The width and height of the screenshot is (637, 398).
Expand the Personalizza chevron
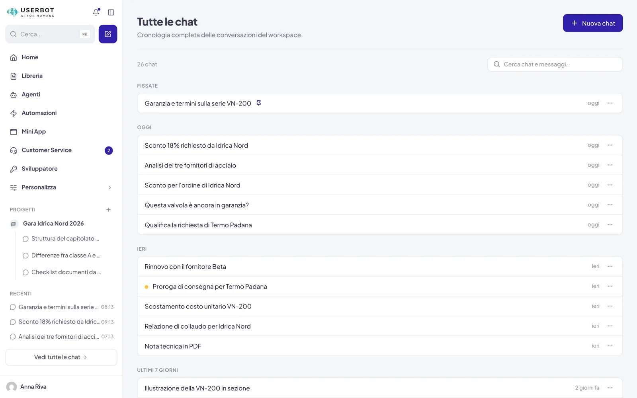(x=109, y=187)
